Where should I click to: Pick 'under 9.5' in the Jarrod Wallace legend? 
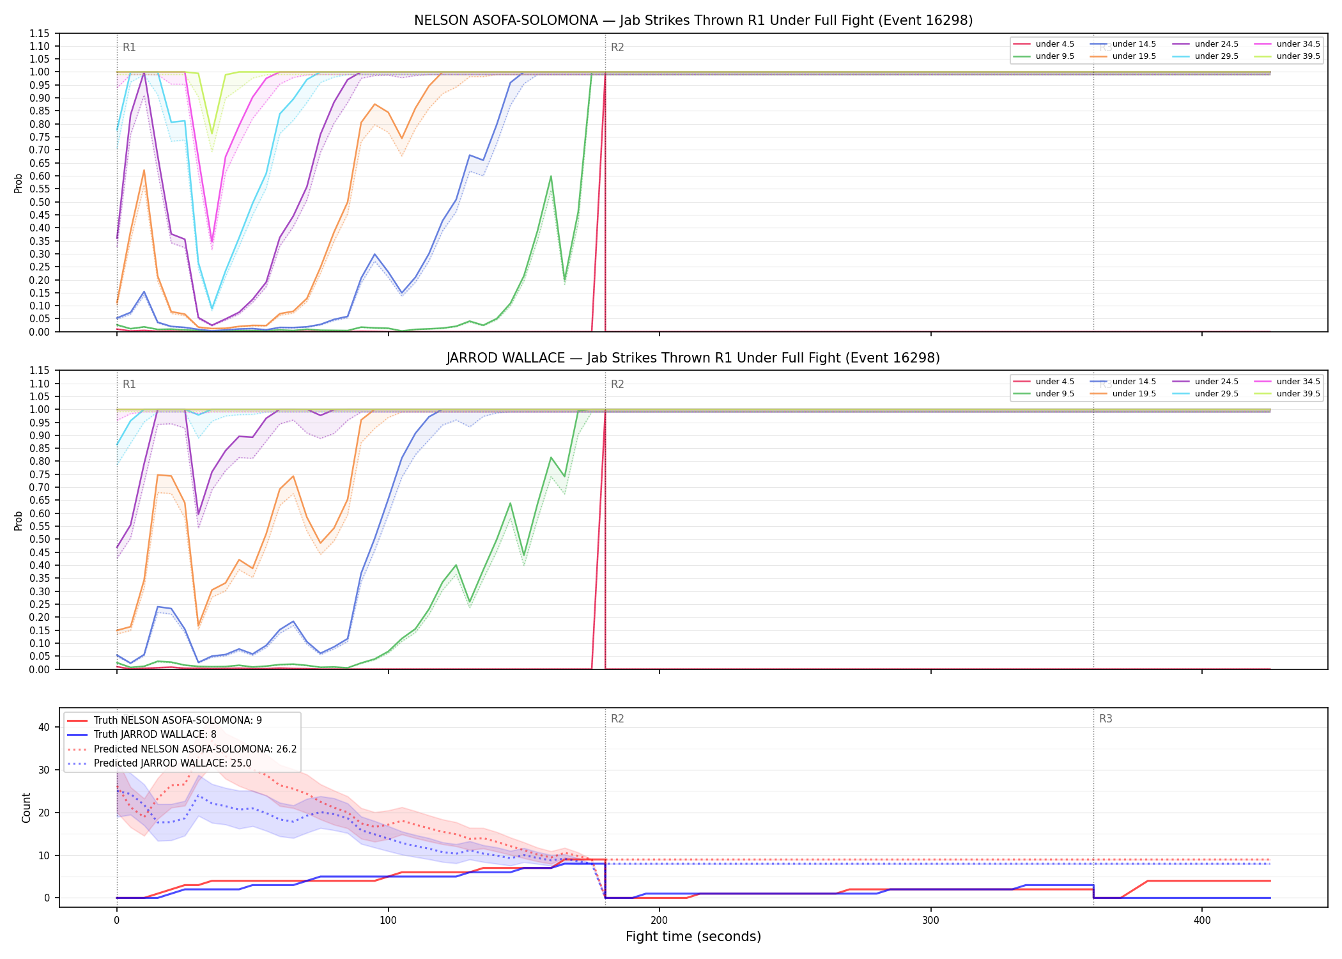(x=1044, y=394)
